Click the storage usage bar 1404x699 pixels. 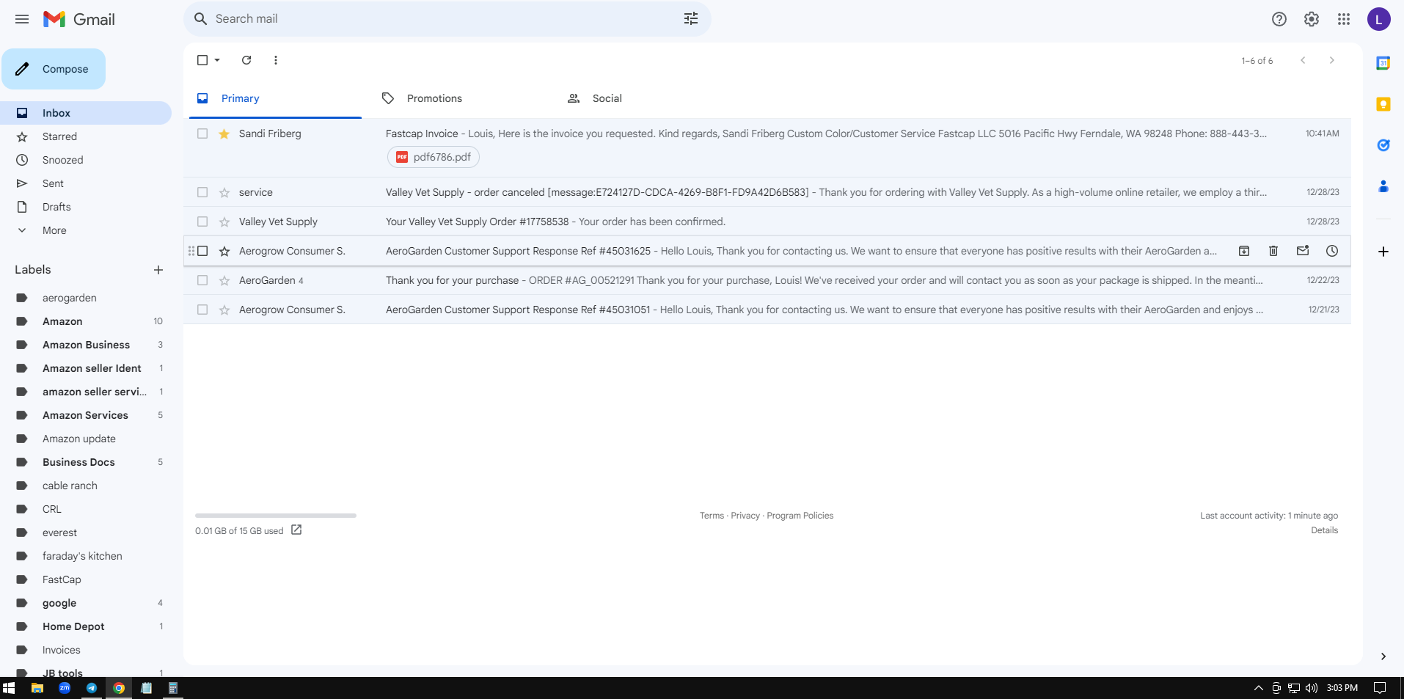pyautogui.click(x=276, y=516)
